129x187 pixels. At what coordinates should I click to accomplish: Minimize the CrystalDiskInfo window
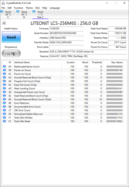pos(107,3)
